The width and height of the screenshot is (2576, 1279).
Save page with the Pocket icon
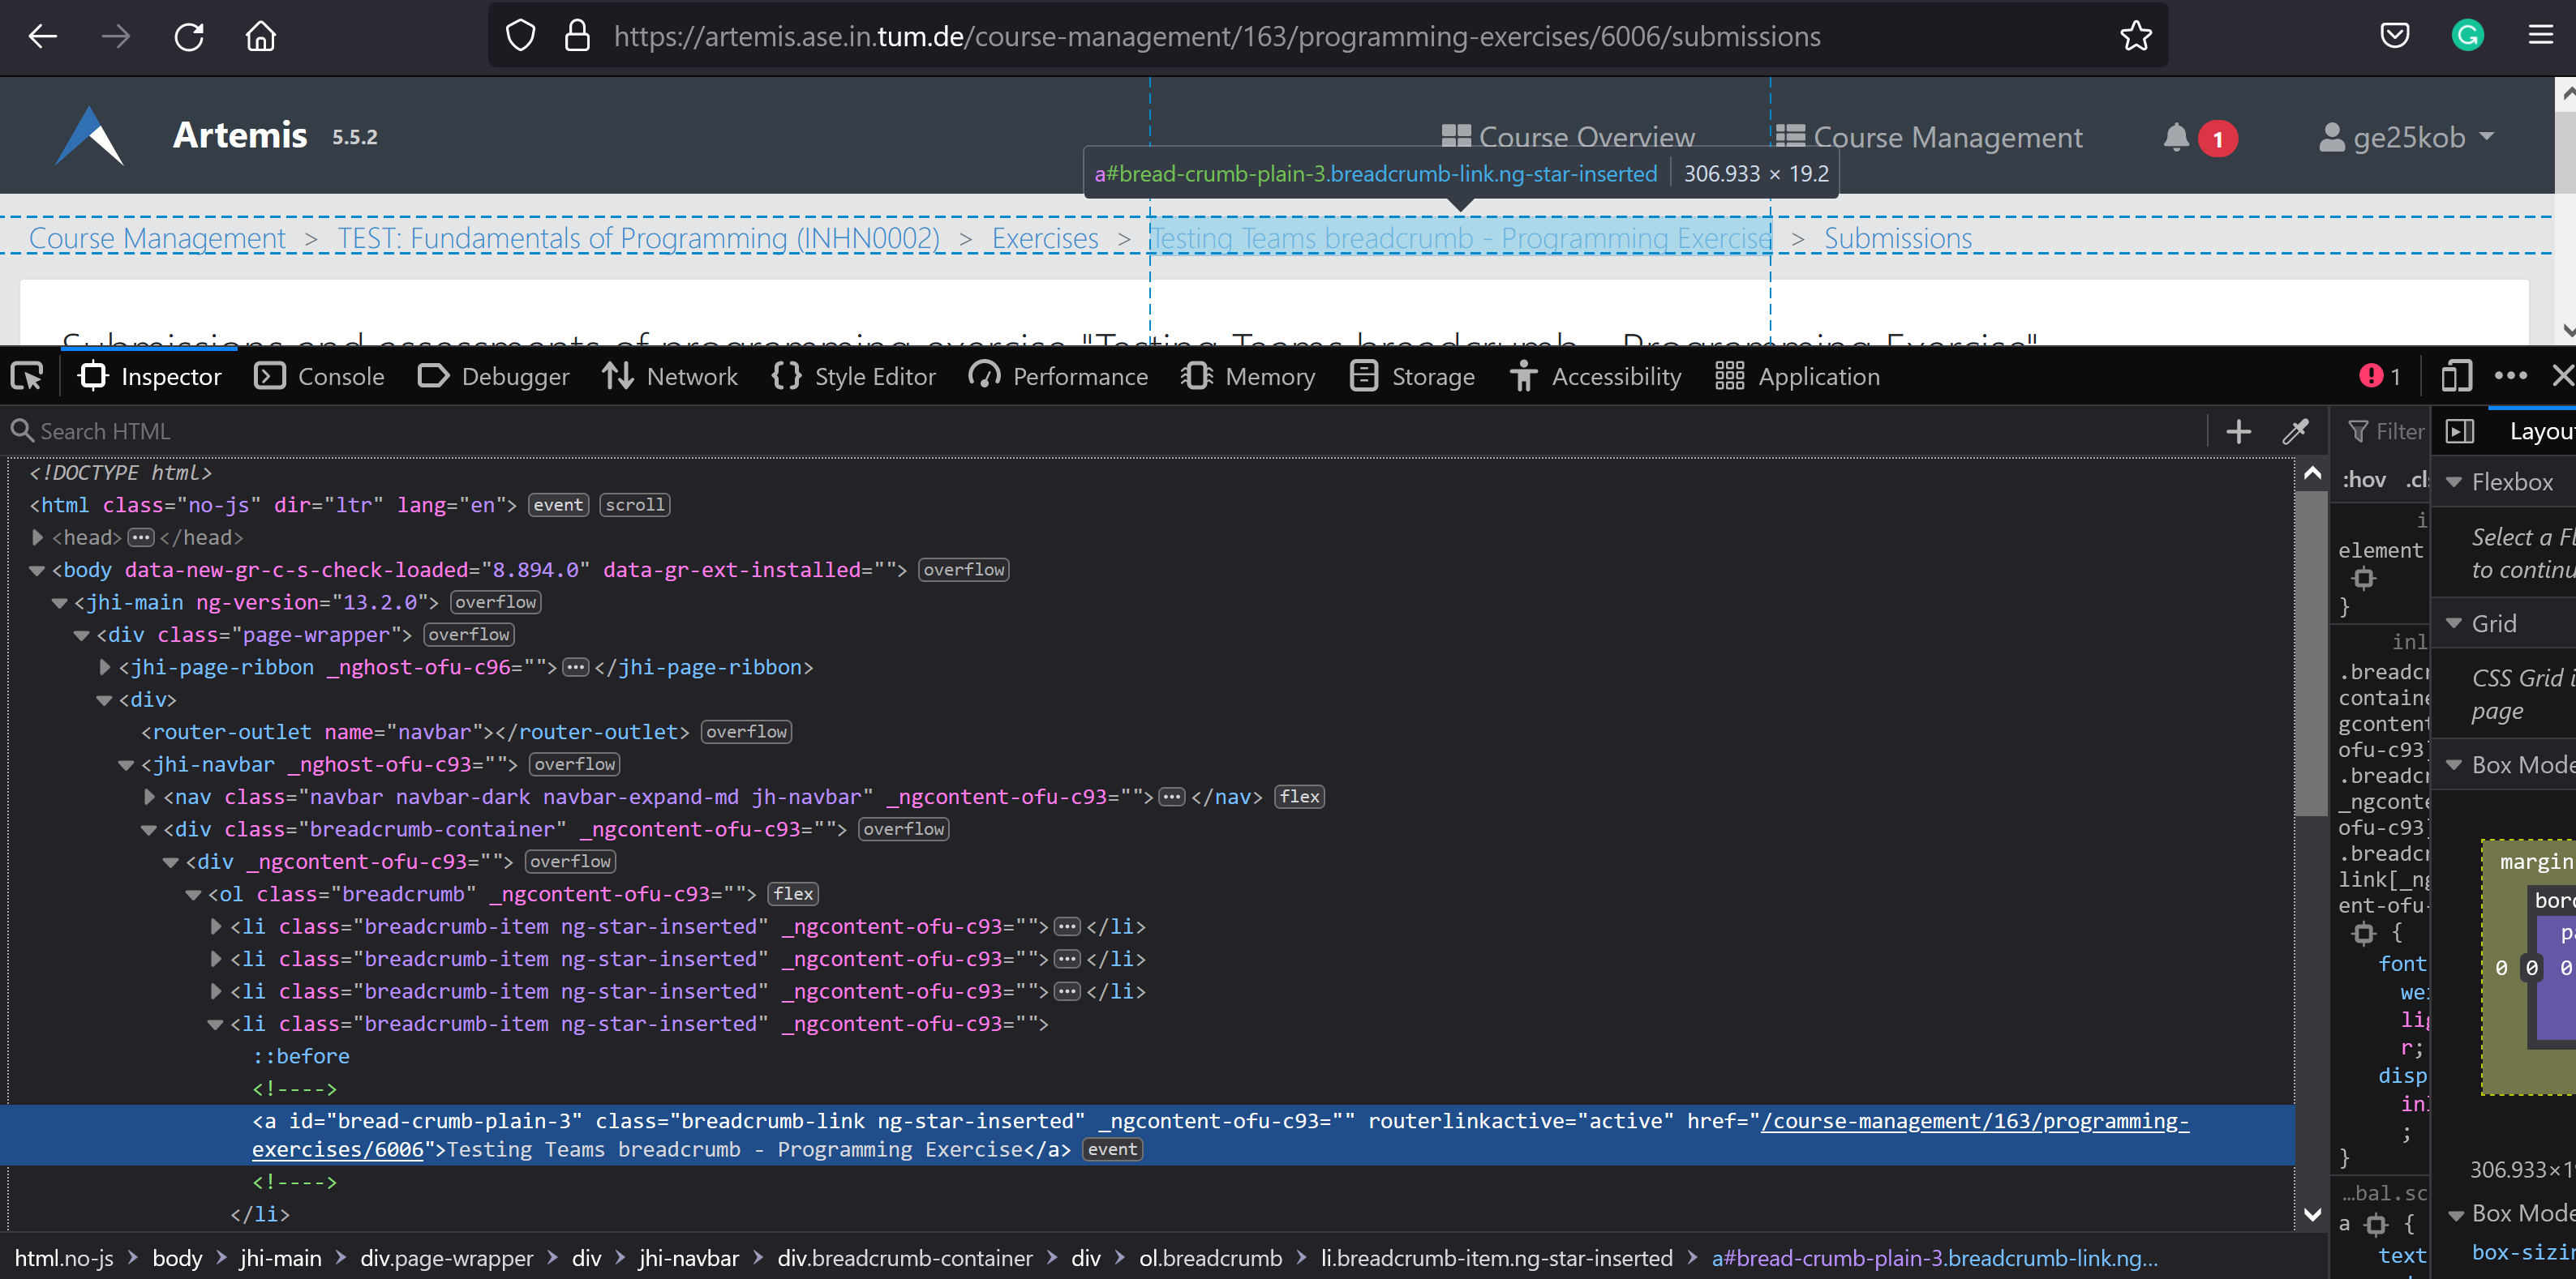2395,35
